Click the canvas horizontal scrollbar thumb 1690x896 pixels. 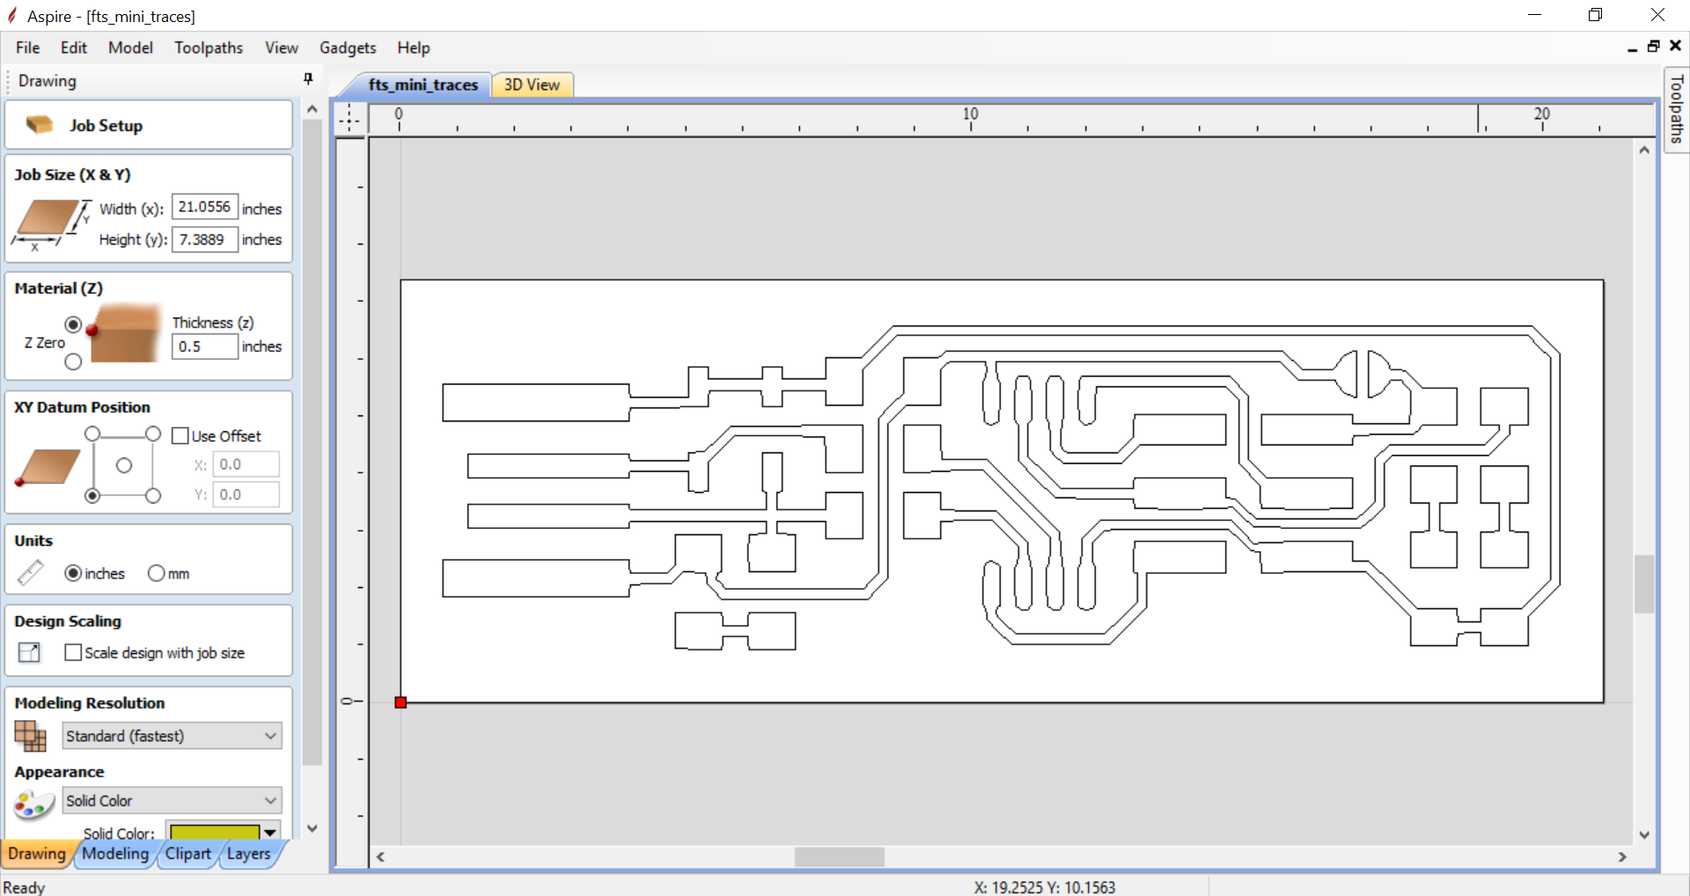pyautogui.click(x=839, y=856)
